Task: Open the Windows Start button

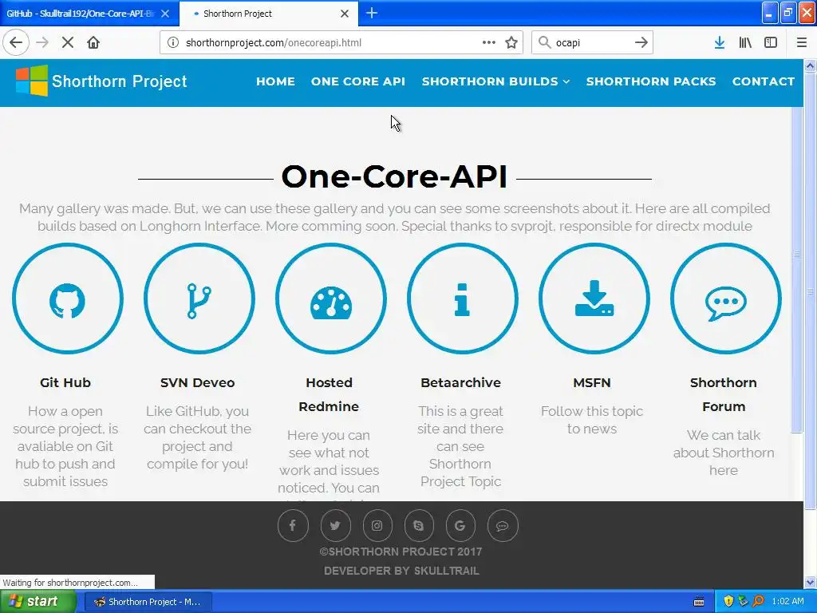Action: click(38, 602)
